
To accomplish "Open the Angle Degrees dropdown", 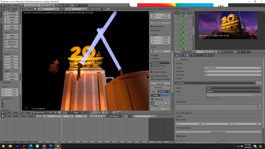I will pos(234,91).
